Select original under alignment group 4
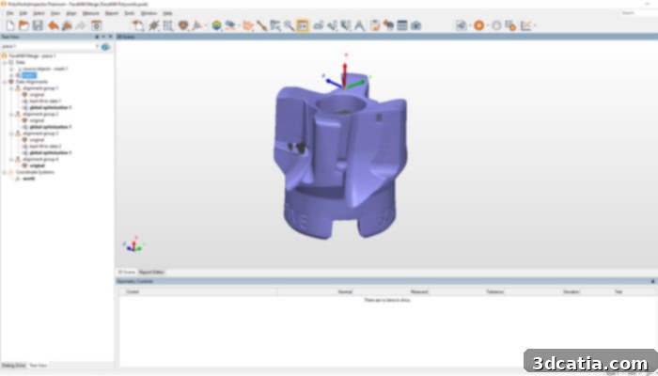 [x=37, y=165]
